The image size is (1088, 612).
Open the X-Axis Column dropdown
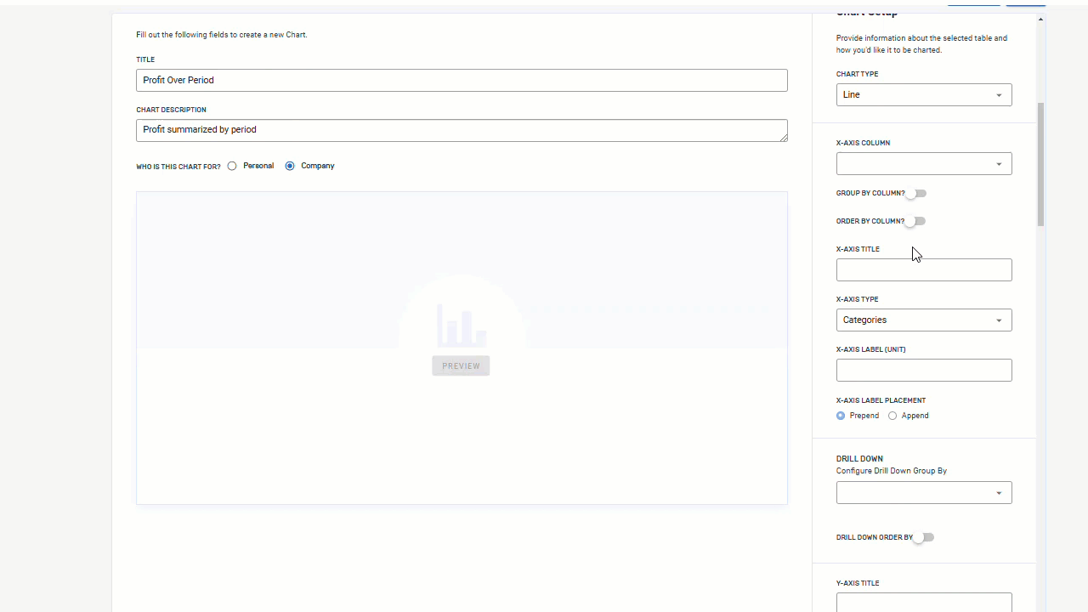(924, 163)
